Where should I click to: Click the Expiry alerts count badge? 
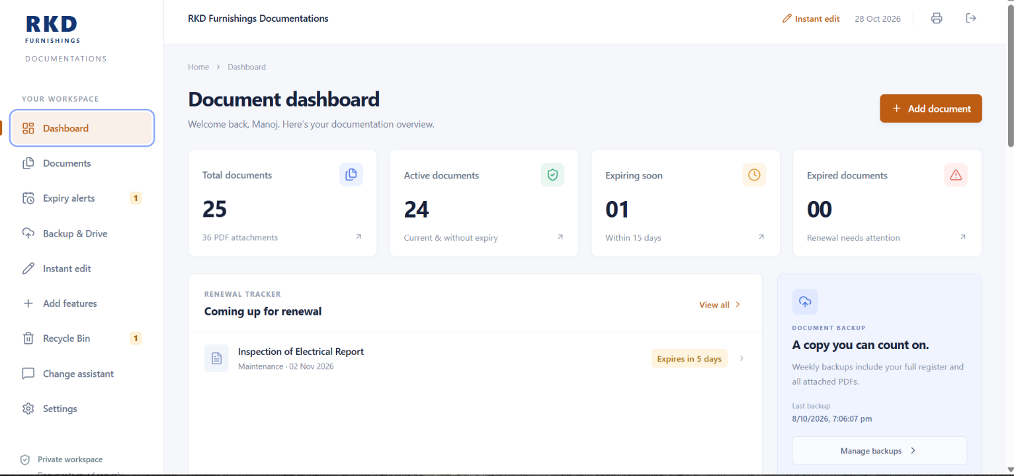136,198
